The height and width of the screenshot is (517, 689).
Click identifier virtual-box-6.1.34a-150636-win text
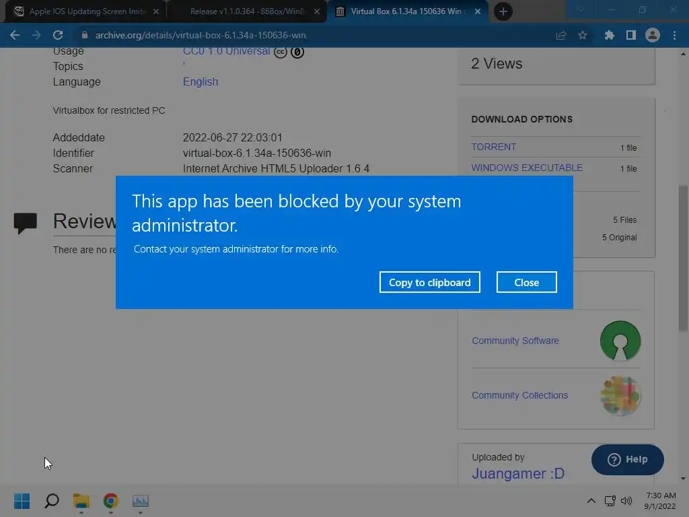coord(257,153)
